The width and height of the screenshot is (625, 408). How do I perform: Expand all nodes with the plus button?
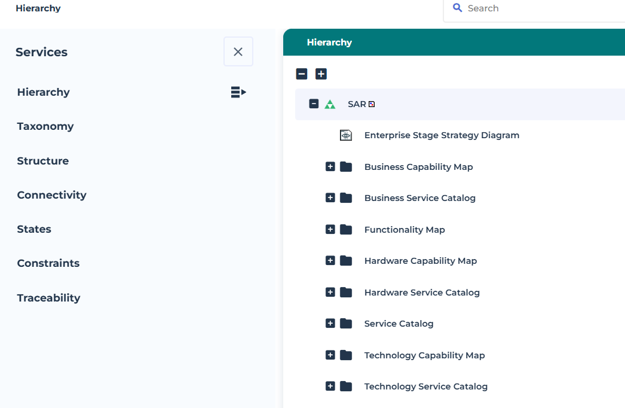point(321,74)
